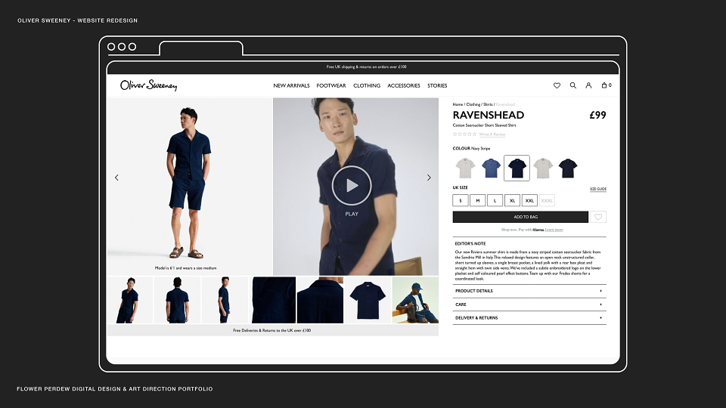Open thumbnail of model side view
The image size is (726, 408).
225,300
